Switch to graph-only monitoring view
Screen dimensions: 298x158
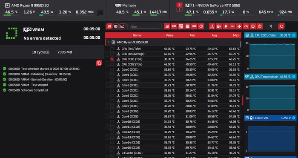coord(123,26)
